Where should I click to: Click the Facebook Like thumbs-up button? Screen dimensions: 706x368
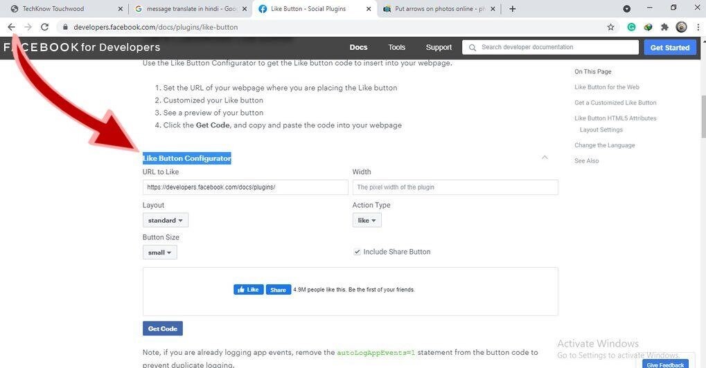click(x=249, y=289)
